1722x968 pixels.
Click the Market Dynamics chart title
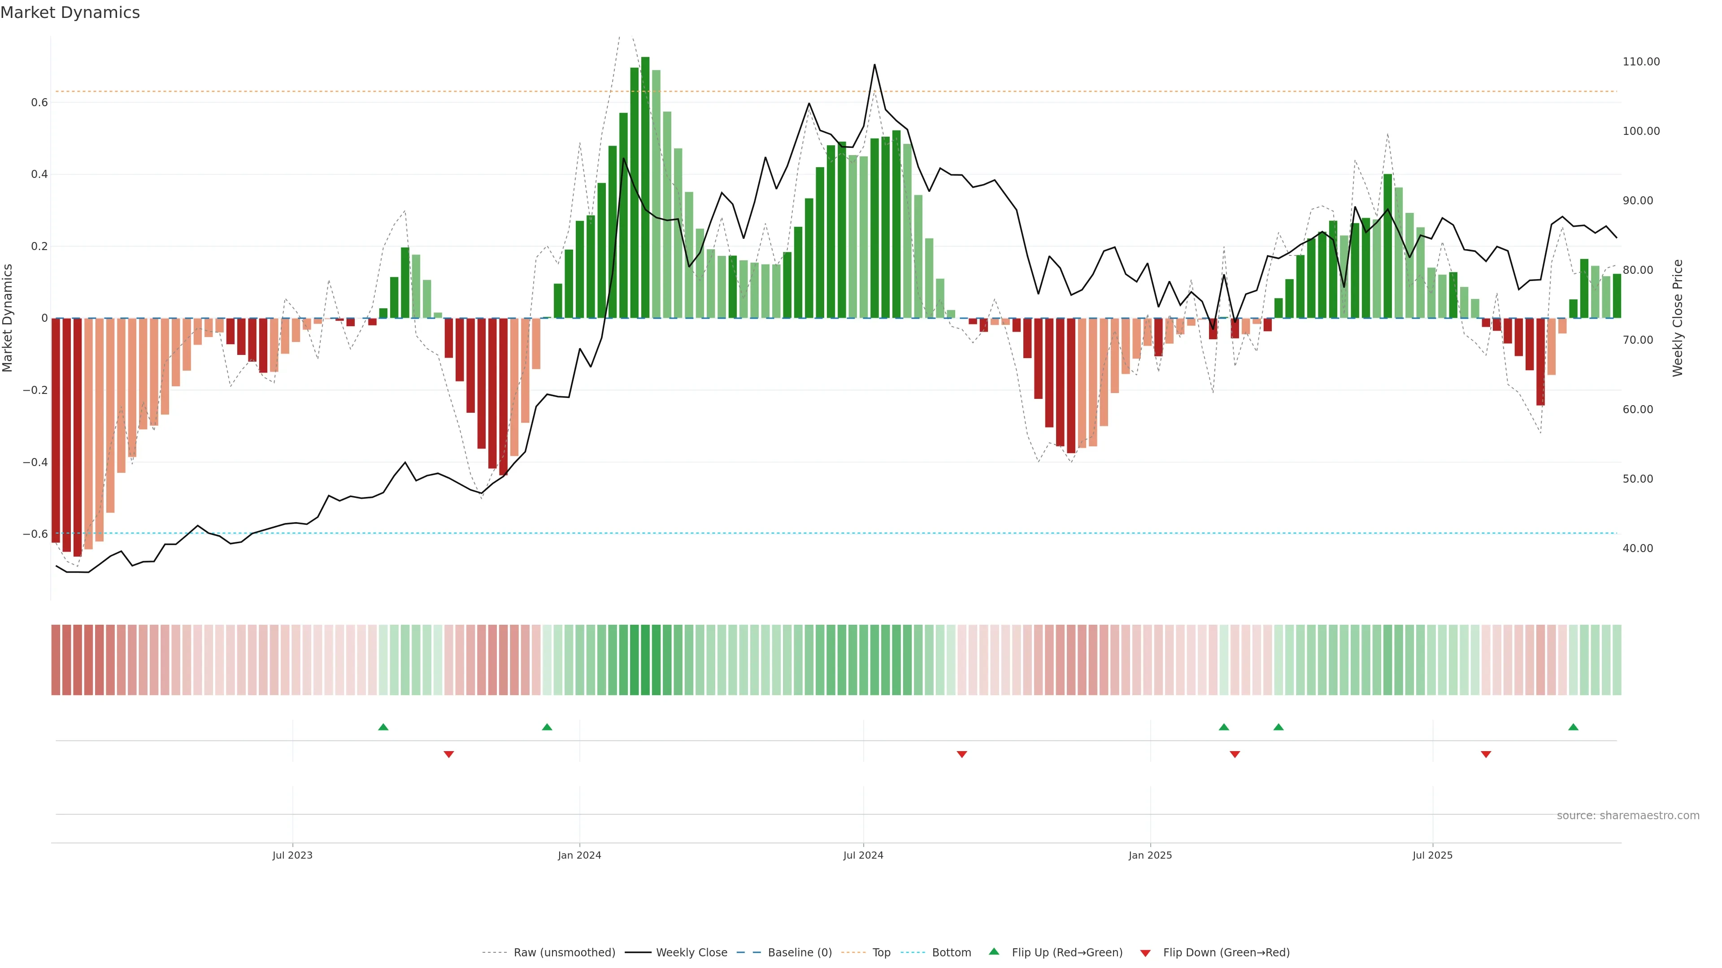(70, 13)
